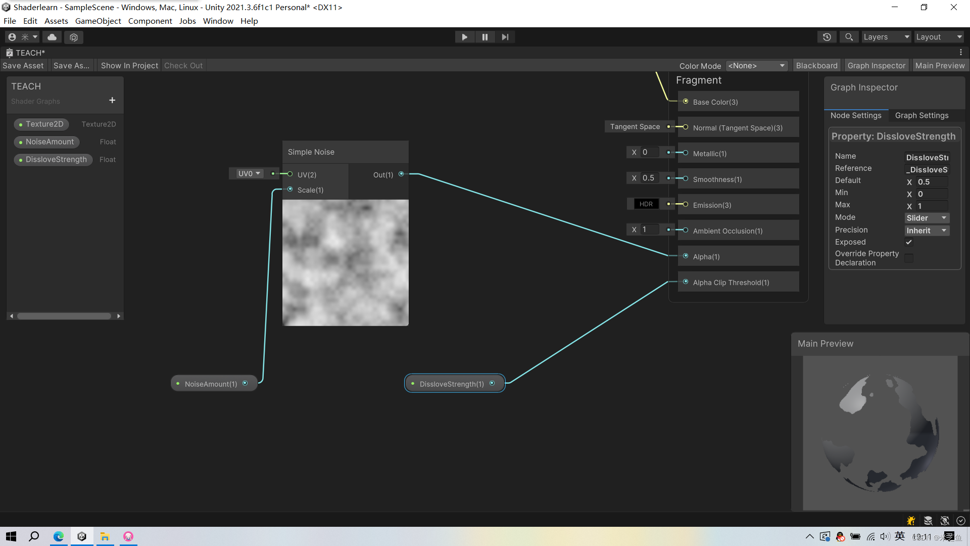Click the version control history icon near Layers
970x546 pixels.
pyautogui.click(x=827, y=37)
